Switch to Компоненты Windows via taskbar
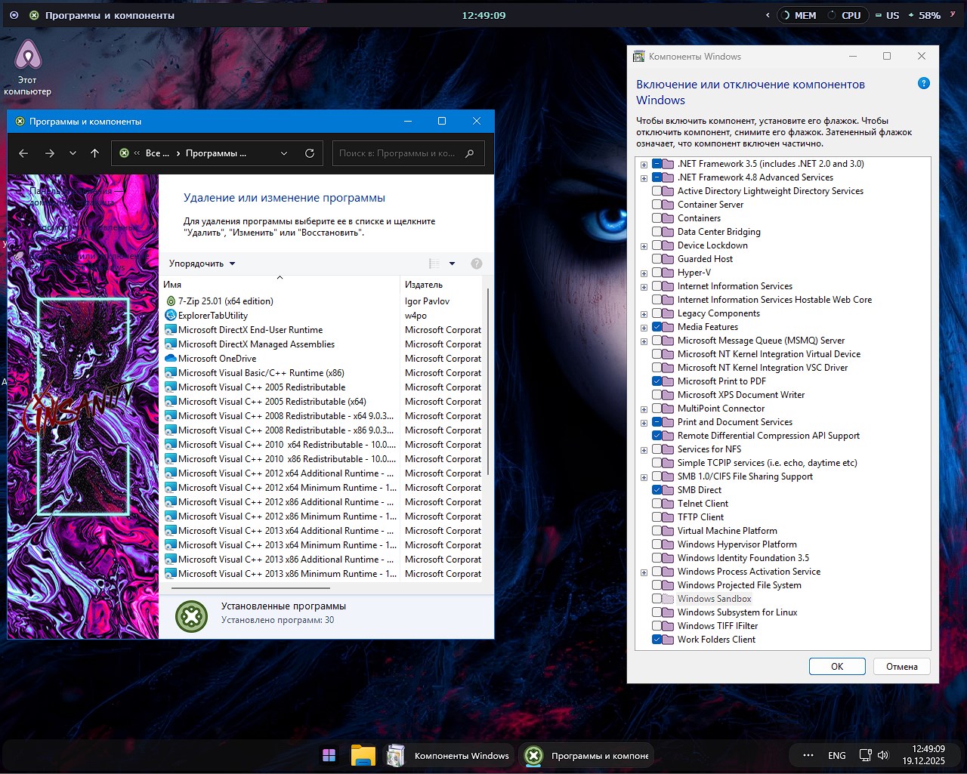This screenshot has height=774, width=967. [450, 754]
